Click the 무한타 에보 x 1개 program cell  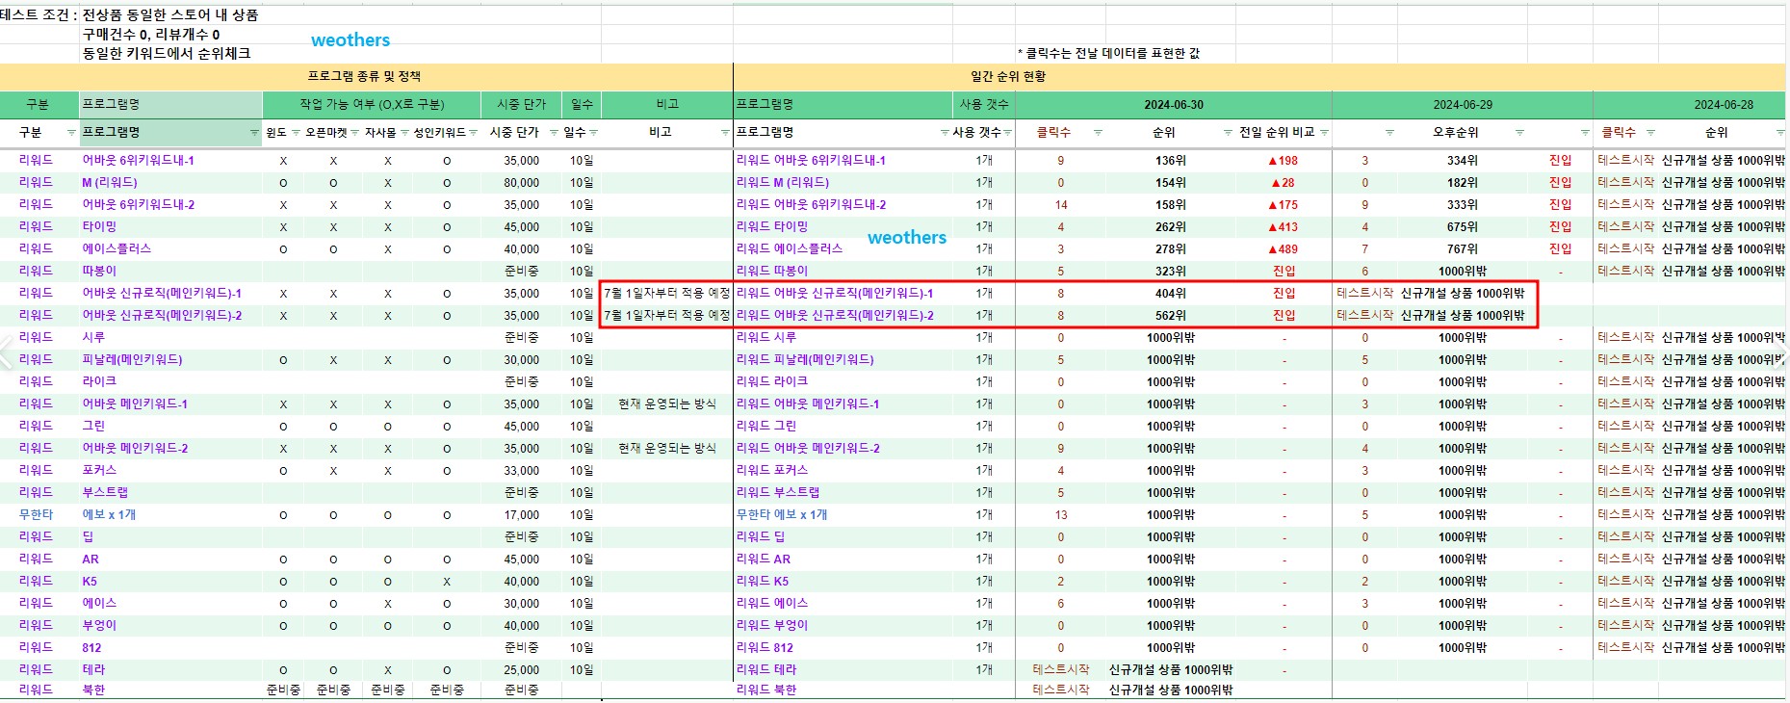(x=843, y=515)
